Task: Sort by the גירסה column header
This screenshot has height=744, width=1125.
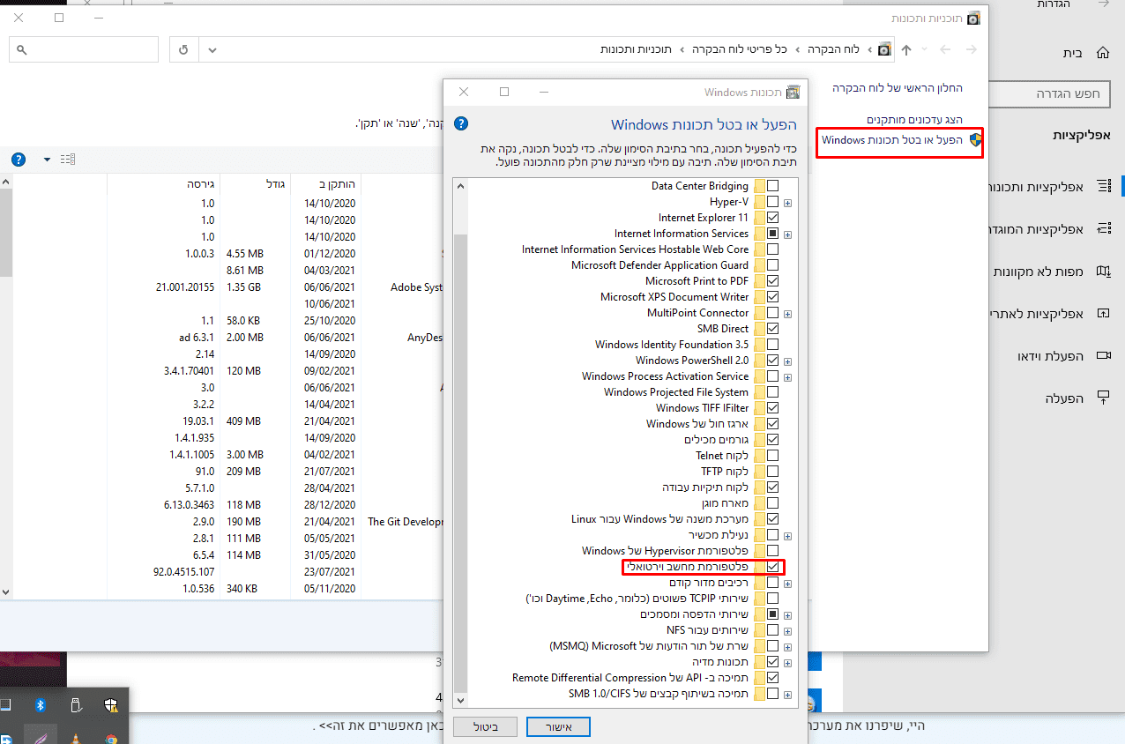Action: click(163, 184)
